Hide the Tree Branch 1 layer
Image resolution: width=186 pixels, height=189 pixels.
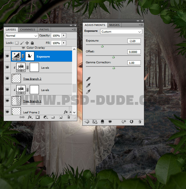[7, 101]
